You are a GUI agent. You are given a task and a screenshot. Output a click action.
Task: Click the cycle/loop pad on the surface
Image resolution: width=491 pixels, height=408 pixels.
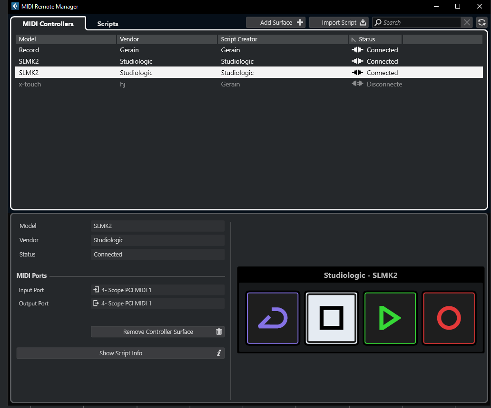pos(273,318)
